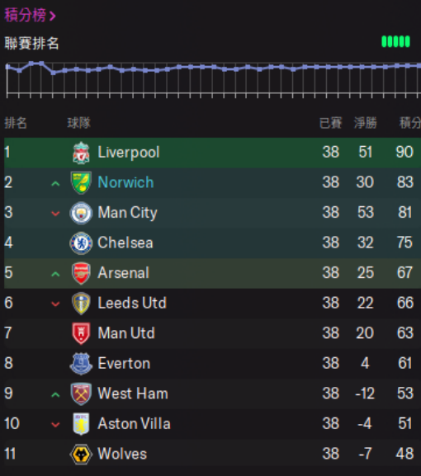Click the Norwich club crest
Image resolution: width=421 pixels, height=476 pixels.
(x=81, y=183)
